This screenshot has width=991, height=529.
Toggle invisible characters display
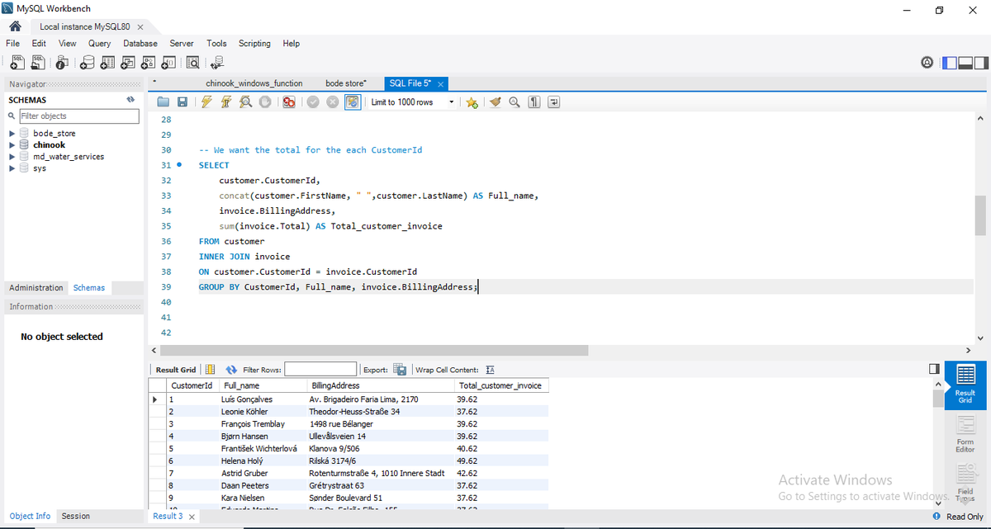coord(534,102)
